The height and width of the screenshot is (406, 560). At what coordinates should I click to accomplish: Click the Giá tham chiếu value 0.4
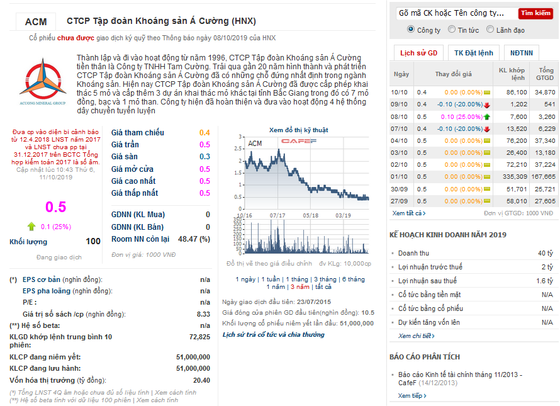pos(204,133)
